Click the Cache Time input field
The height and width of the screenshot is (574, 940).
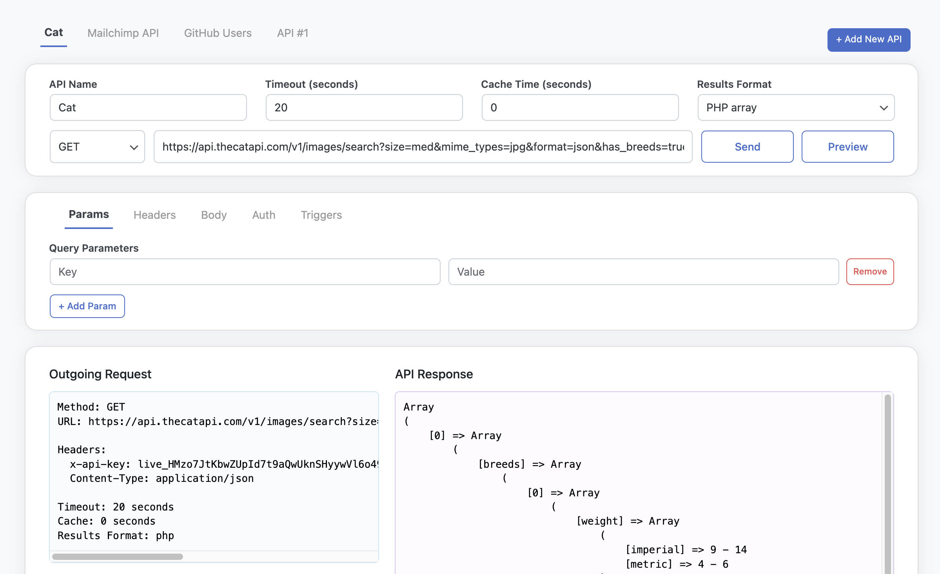point(580,107)
